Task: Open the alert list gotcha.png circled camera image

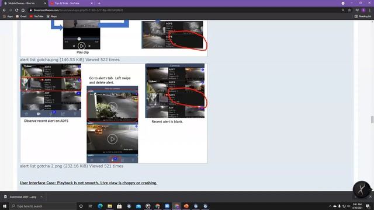Action: click(x=172, y=35)
